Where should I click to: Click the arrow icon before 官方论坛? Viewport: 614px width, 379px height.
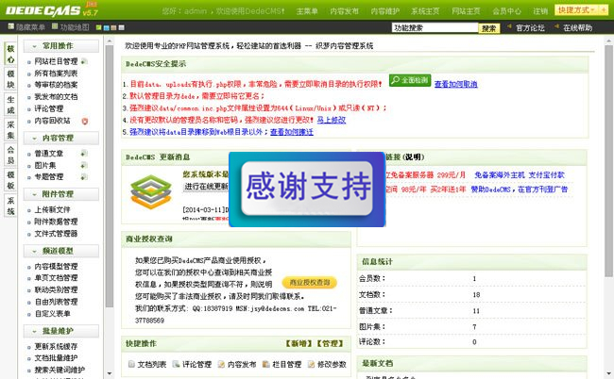(x=509, y=27)
